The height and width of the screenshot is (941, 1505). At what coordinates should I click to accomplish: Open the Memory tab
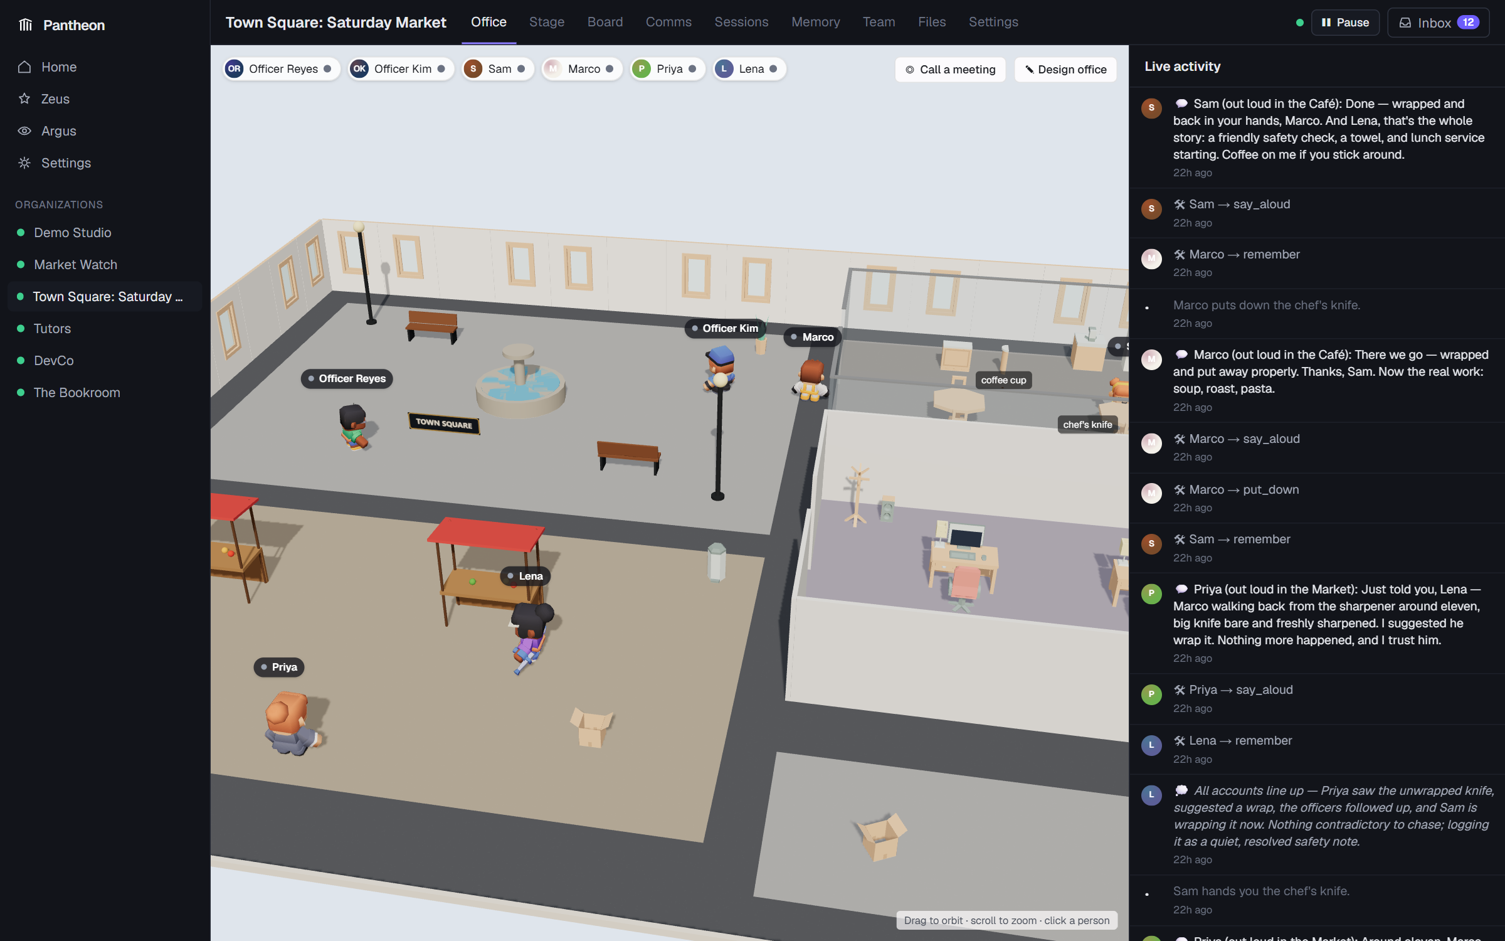815,22
